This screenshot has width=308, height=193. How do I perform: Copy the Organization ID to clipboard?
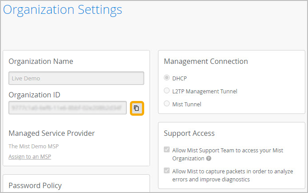pos(137,108)
